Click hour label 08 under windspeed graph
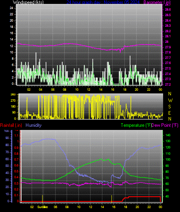Screen dimensions: 180x212 (x=64, y=90)
